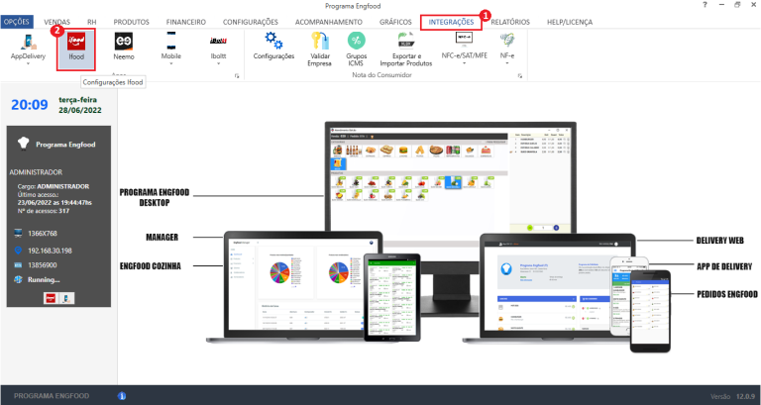Viewport: 761px width, 405px height.
Task: Click the NF-e ribbon icon
Action: pyautogui.click(x=507, y=40)
